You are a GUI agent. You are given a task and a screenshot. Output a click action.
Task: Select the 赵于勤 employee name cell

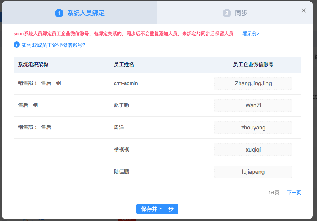click(121, 105)
